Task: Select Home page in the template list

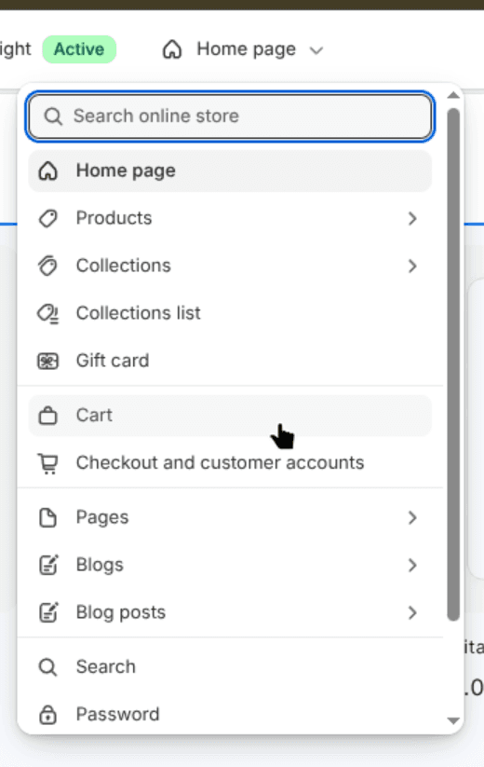Action: (x=230, y=171)
